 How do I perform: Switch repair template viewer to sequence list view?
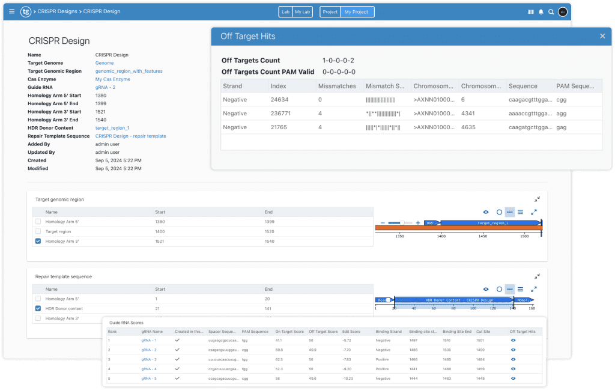[521, 289]
